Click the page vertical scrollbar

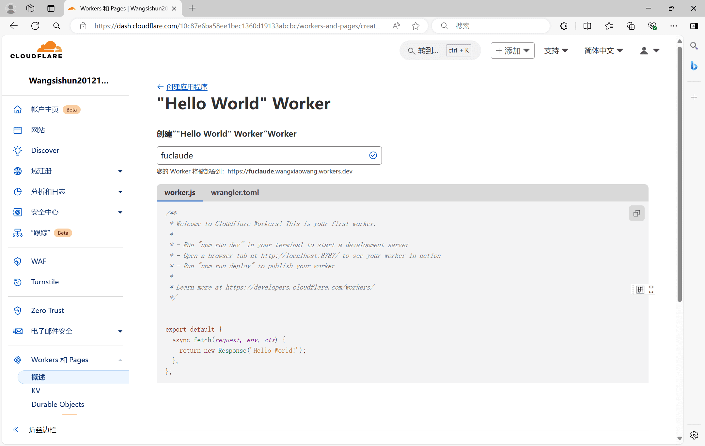(680, 174)
